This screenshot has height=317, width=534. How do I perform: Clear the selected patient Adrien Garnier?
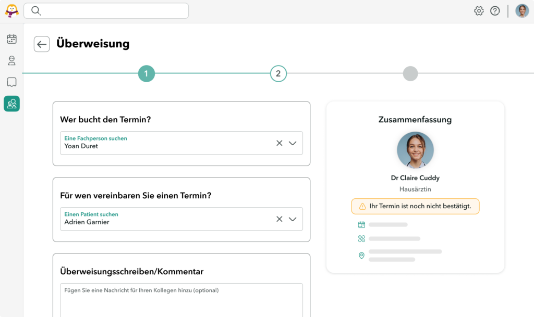(279, 219)
